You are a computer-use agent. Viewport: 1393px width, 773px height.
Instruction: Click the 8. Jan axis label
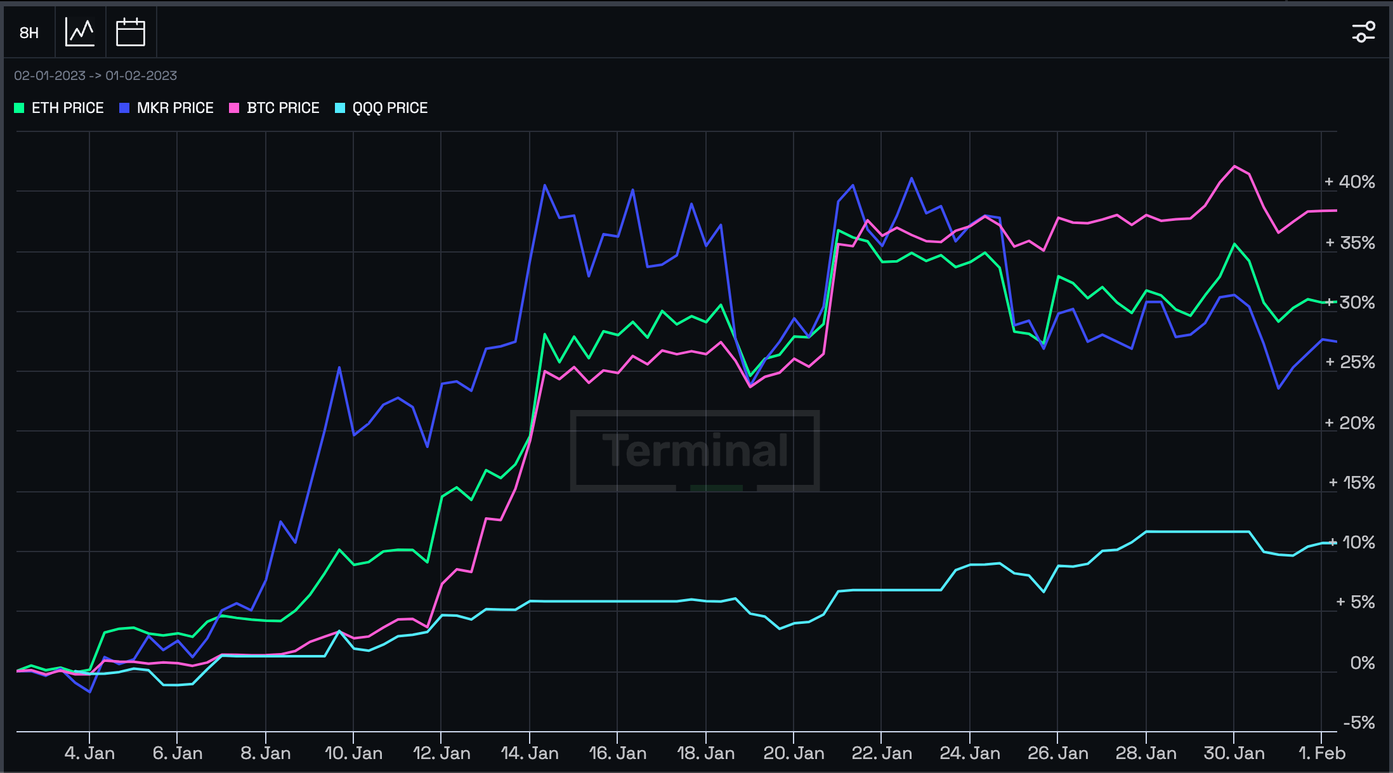tap(266, 753)
